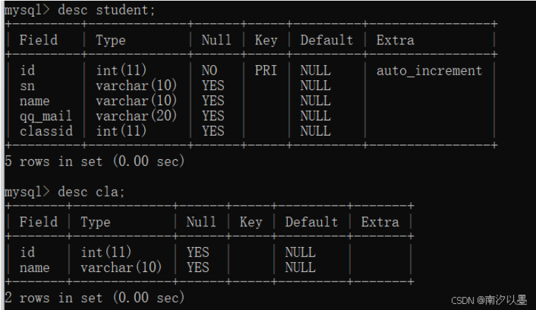Click the PRI key value
The image size is (536, 310).
(266, 71)
